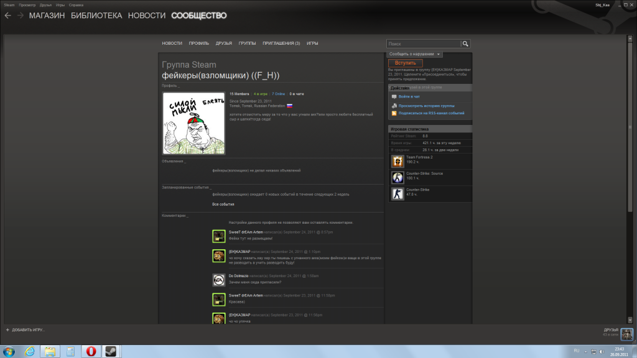
Task: Click the Вступить button to join the group
Action: tap(406, 63)
